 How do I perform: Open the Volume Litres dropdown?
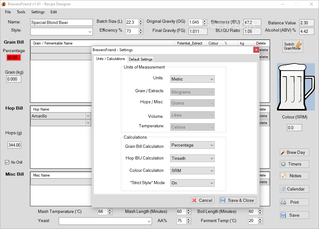pos(192,115)
